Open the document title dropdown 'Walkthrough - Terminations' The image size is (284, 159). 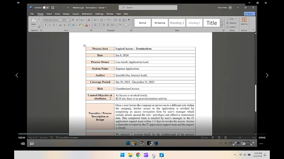pyautogui.click(x=89, y=7)
